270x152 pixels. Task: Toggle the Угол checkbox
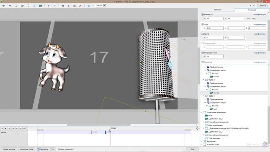pos(202,24)
